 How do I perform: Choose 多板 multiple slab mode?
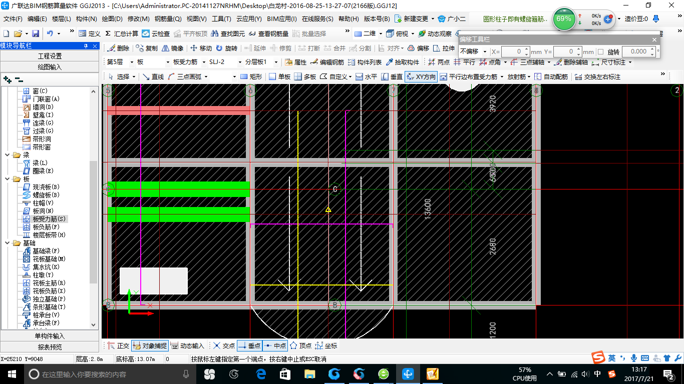point(305,76)
